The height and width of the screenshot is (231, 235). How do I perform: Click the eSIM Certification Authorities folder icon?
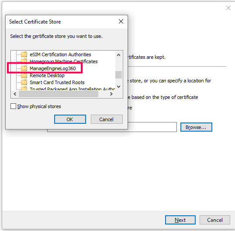coord(24,54)
